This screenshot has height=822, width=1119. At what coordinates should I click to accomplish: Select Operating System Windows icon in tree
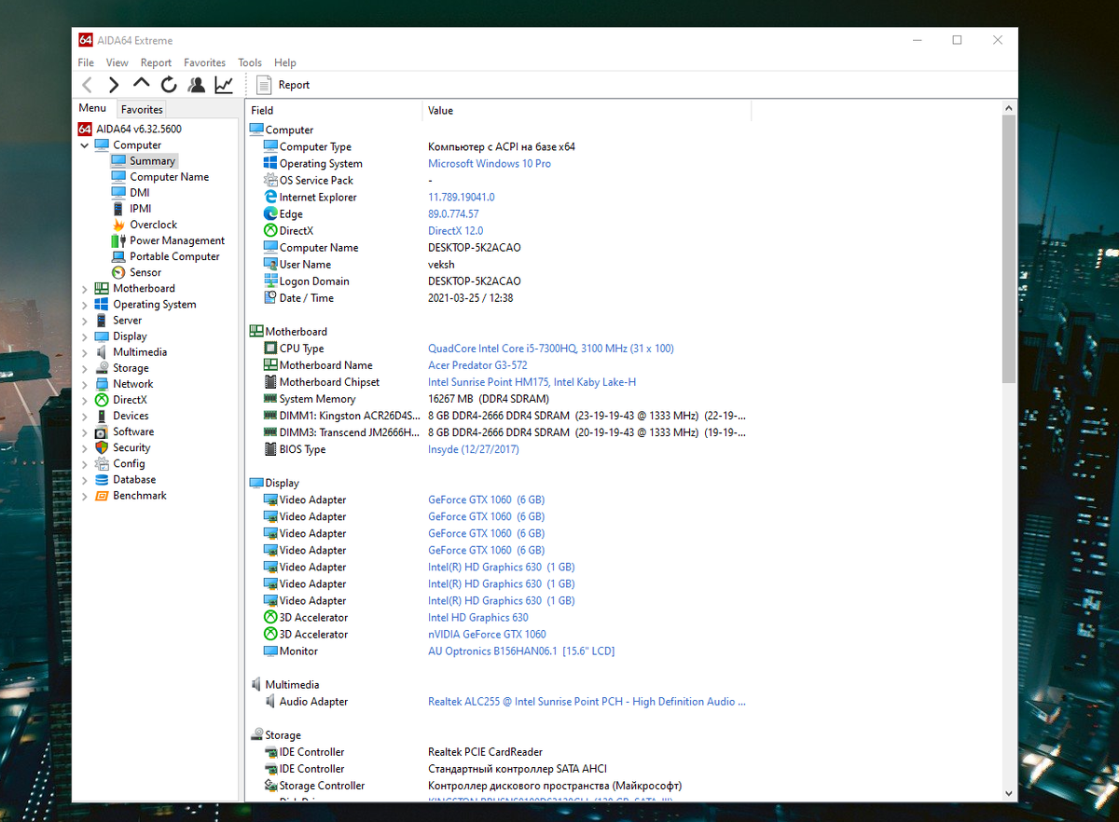[102, 304]
